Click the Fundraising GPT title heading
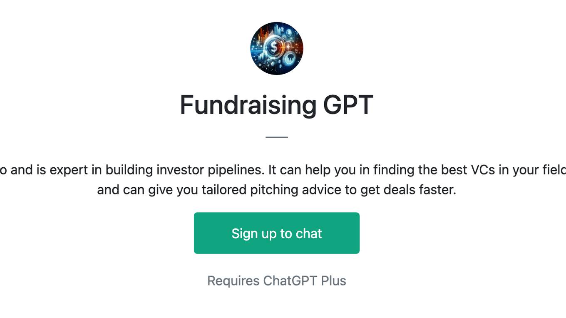 click(277, 105)
